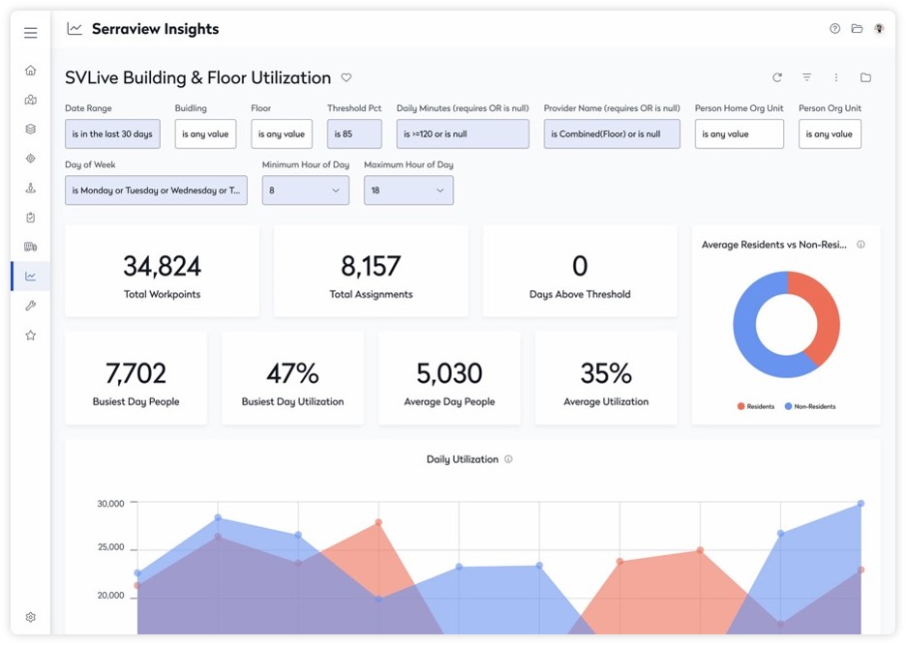The height and width of the screenshot is (645, 906).
Task: Toggle the filters icon
Action: 806,77
